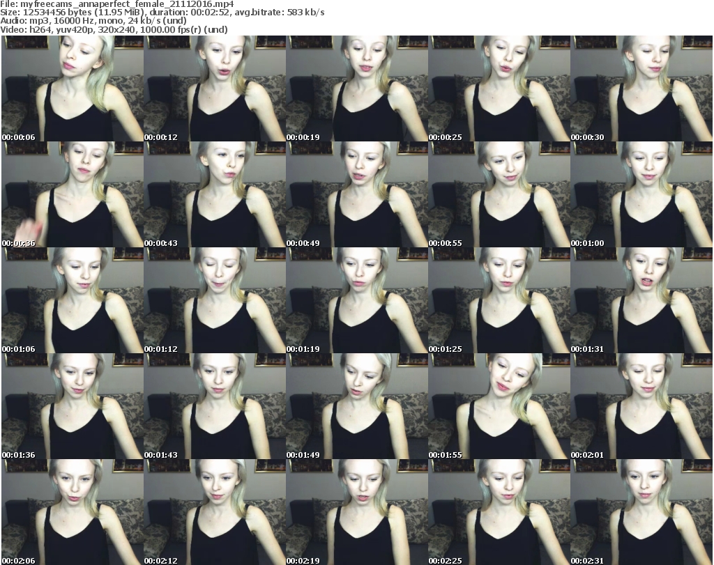714x565 pixels.
Task: Open the thumbnail marked 00:01:31
Action: coord(641,300)
